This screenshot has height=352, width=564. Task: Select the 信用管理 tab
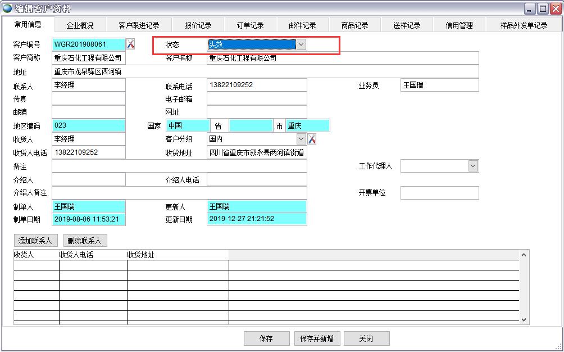pyautogui.click(x=459, y=25)
